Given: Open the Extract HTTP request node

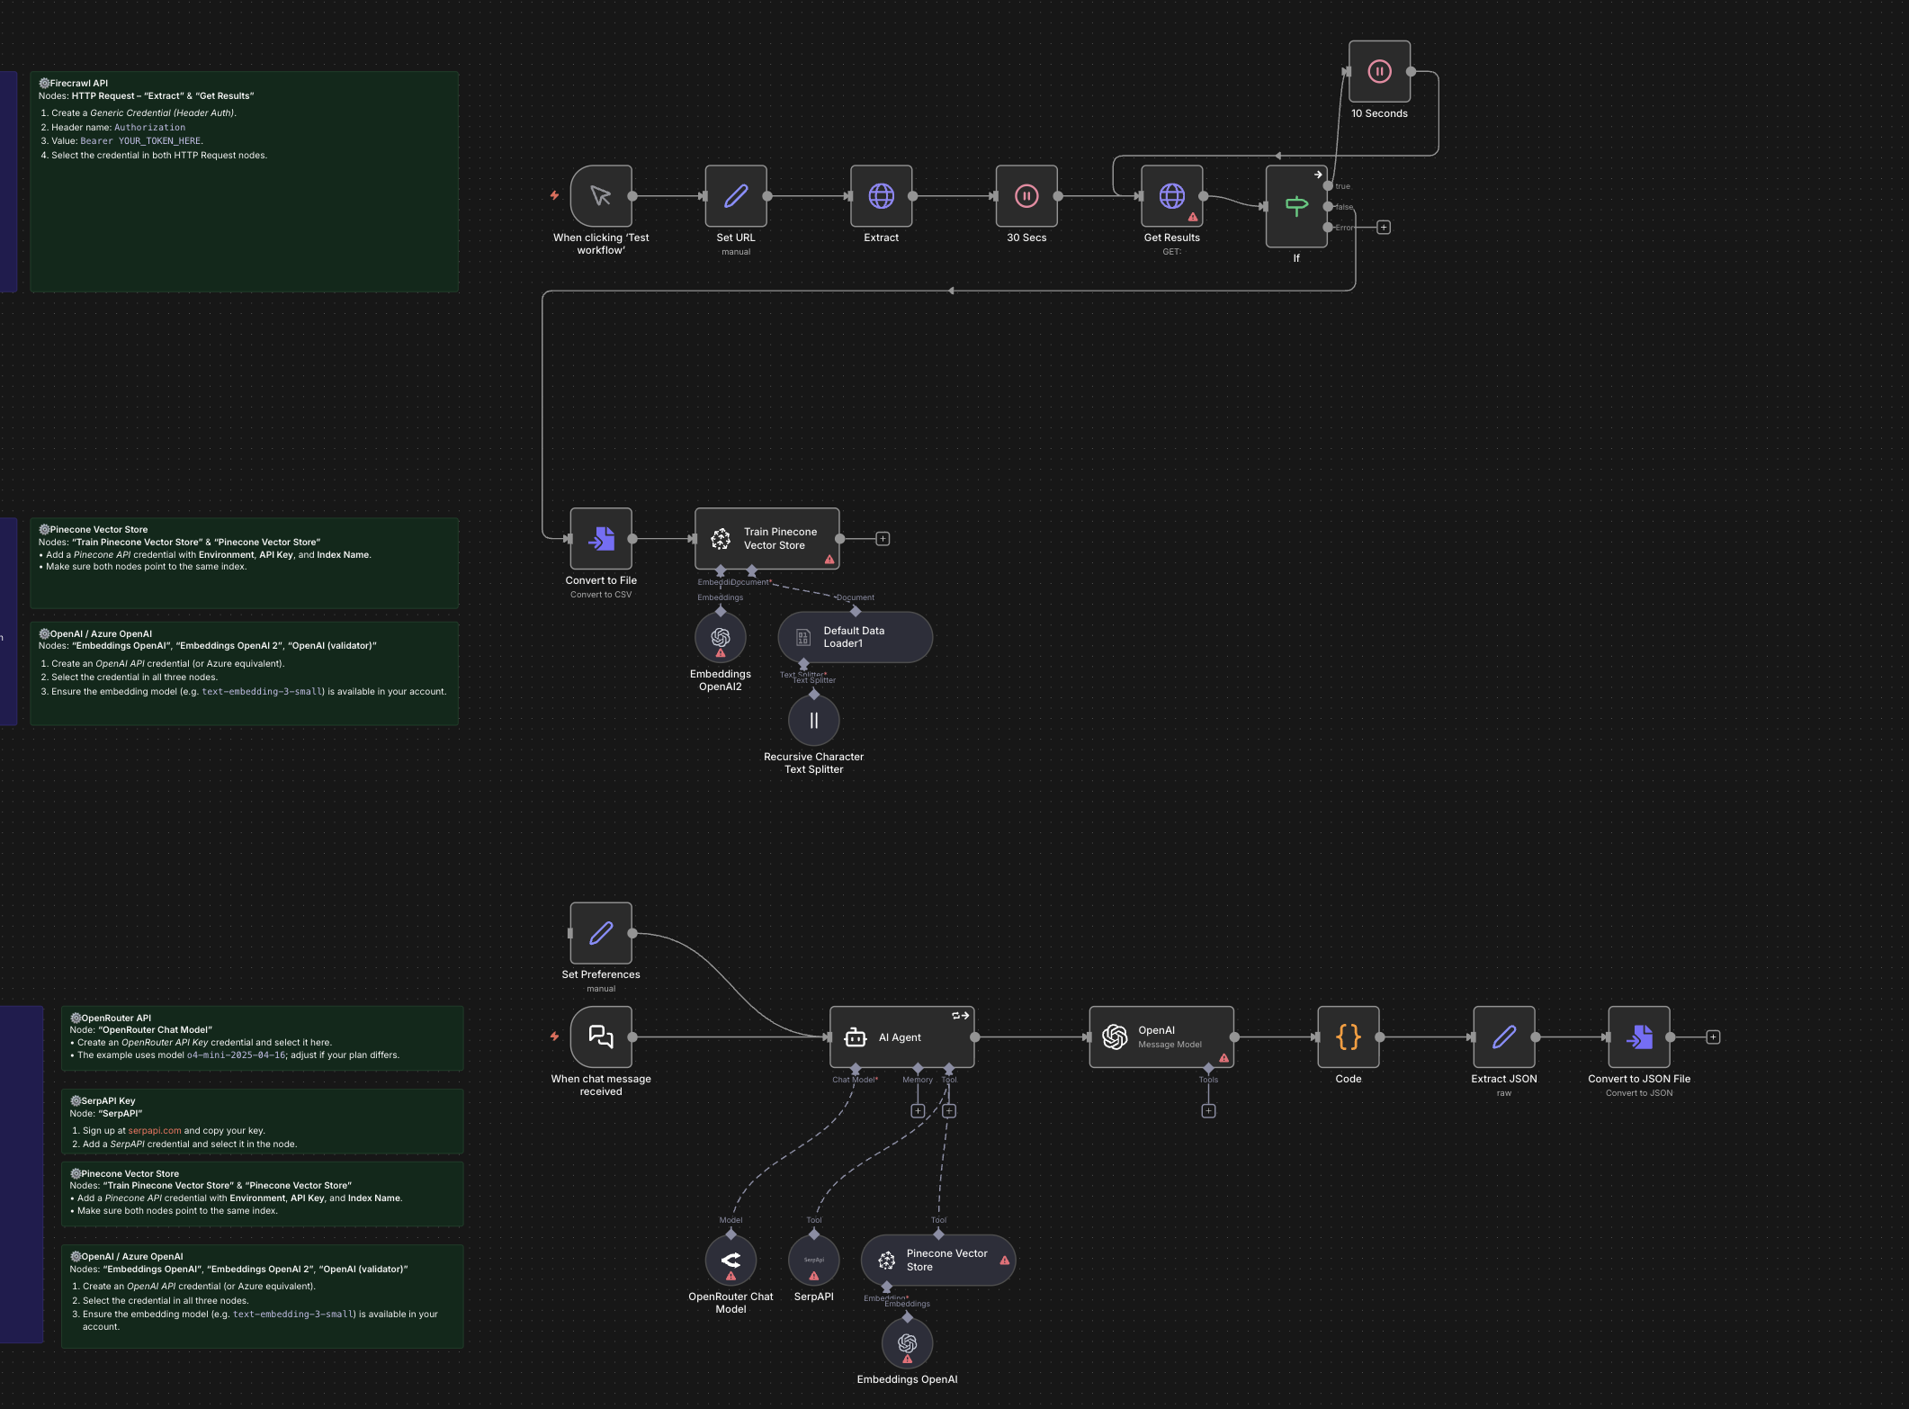Looking at the screenshot, I should coord(881,195).
